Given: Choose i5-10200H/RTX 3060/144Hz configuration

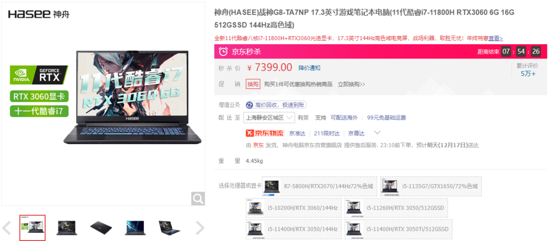Looking at the screenshot, I should click(293, 208).
